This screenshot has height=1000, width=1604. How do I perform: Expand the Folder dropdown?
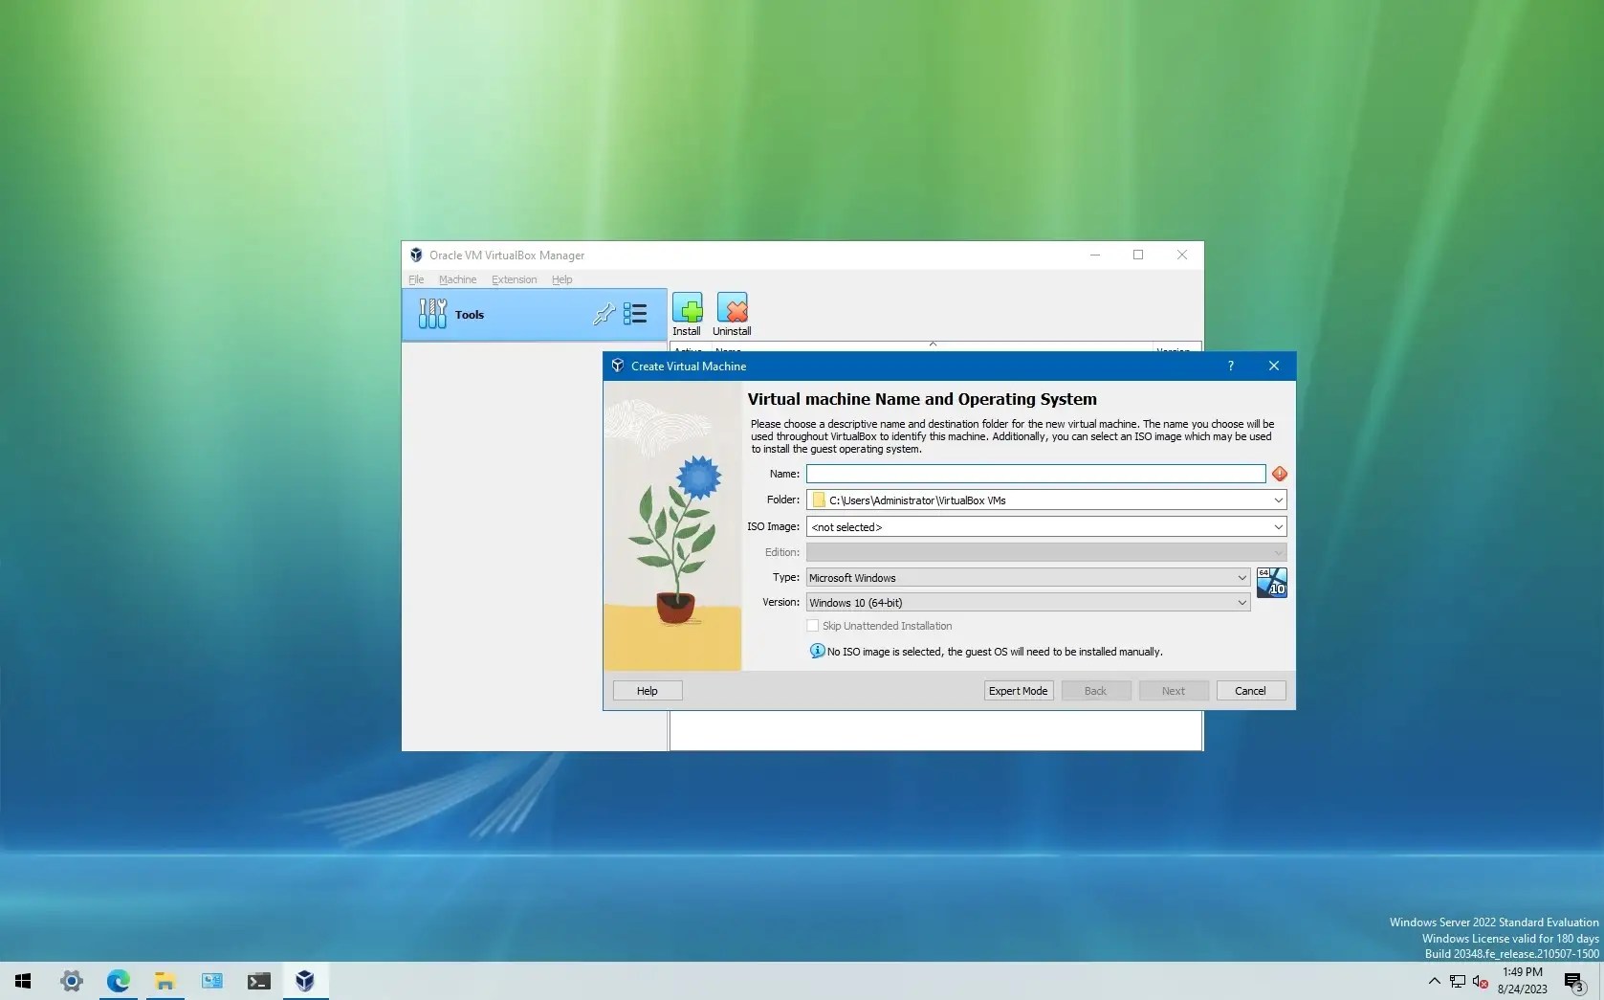[1278, 500]
